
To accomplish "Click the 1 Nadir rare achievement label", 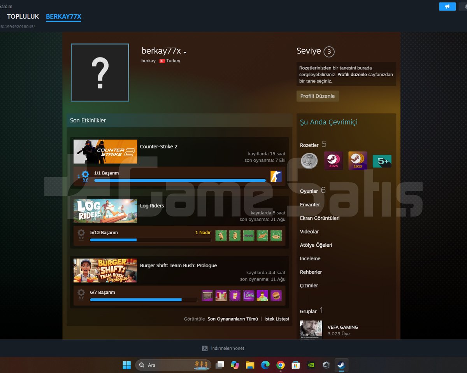I will tap(203, 233).
